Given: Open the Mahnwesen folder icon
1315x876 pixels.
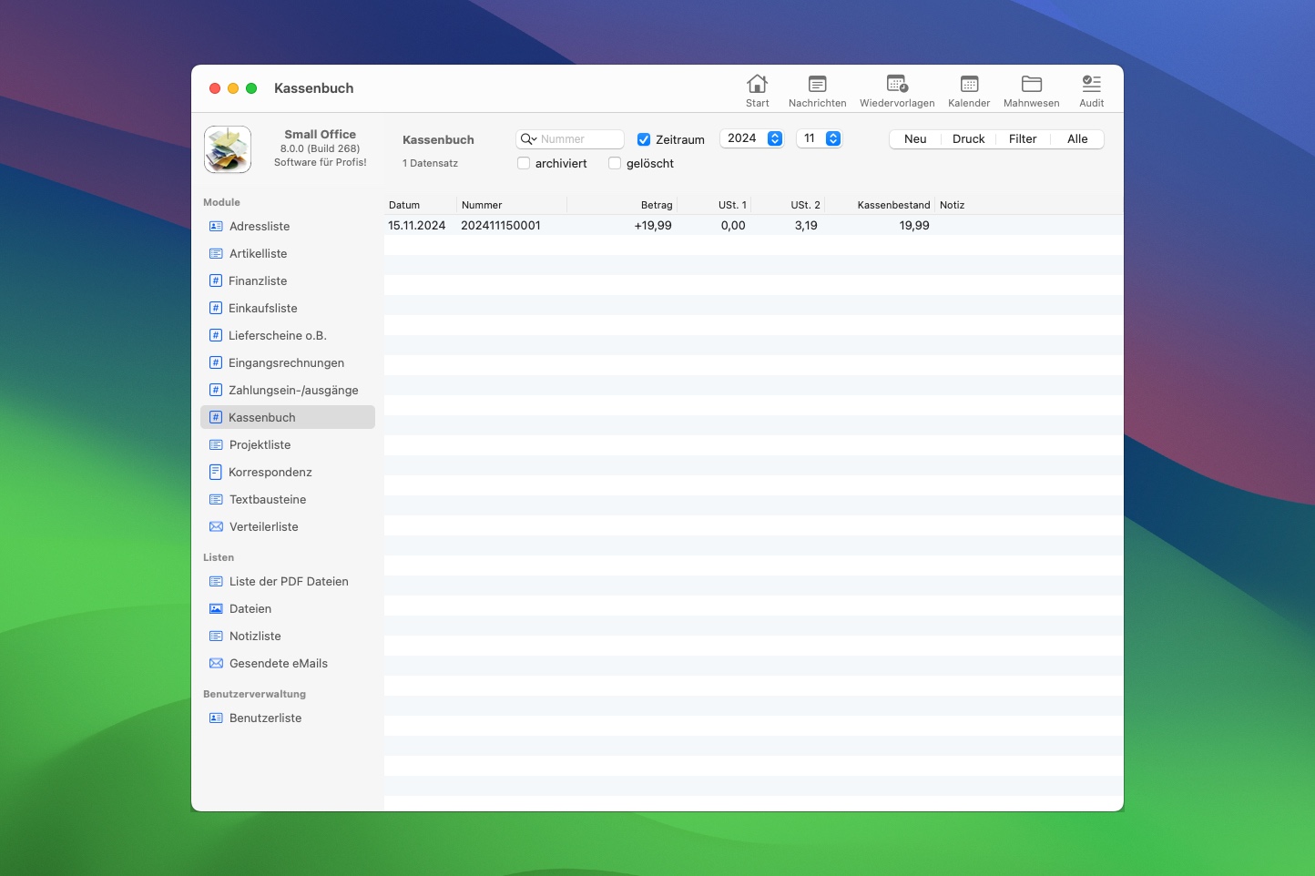Looking at the screenshot, I should (x=1032, y=84).
